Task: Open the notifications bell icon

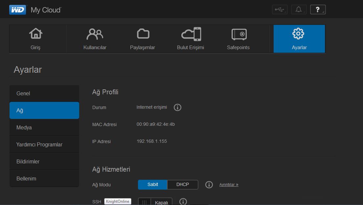Action: (299, 10)
